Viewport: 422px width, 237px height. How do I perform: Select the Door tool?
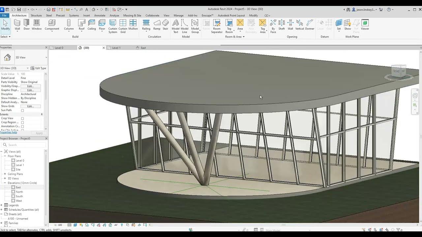26,25
